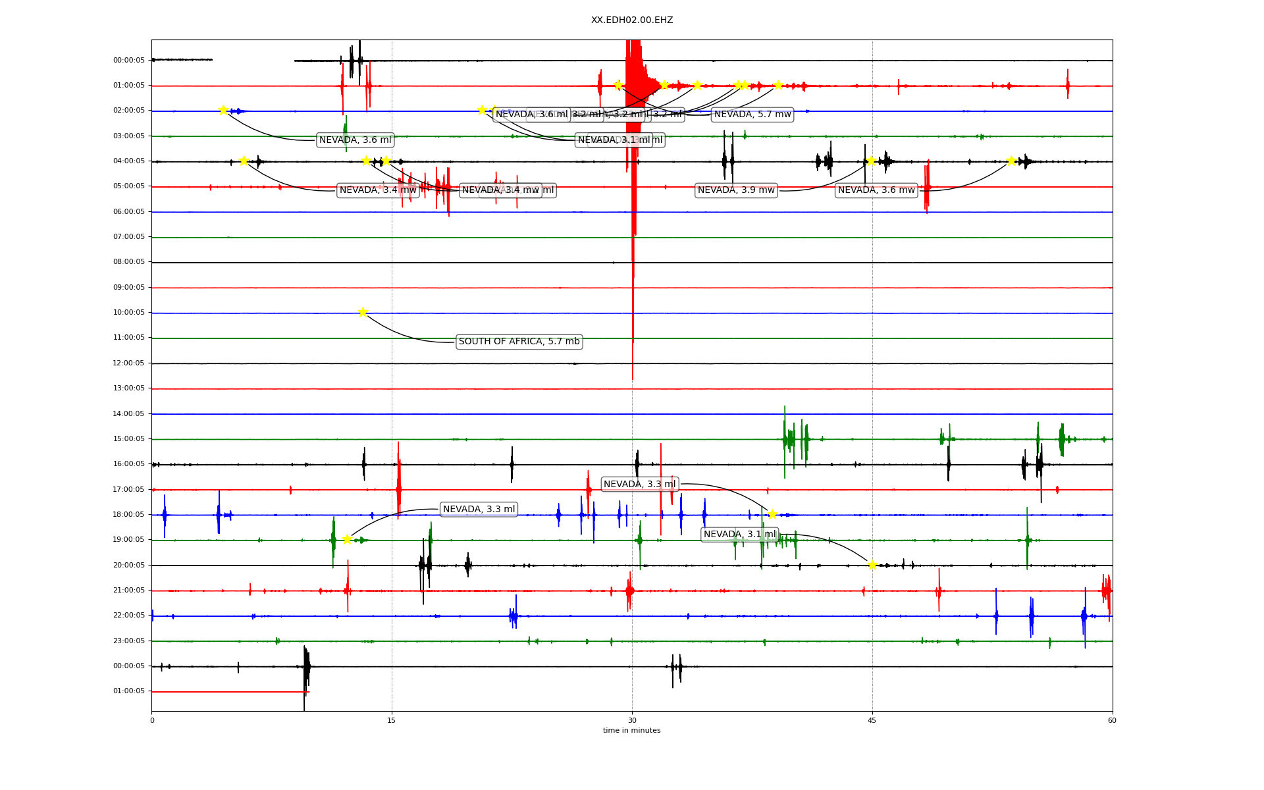
Task: Click the 15 tick on the x-axis
Action: coord(392,720)
